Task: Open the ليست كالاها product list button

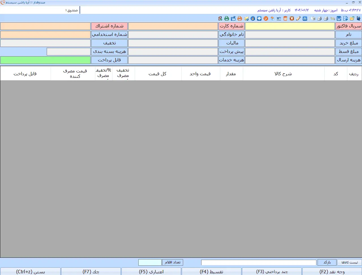Action: (349, 262)
